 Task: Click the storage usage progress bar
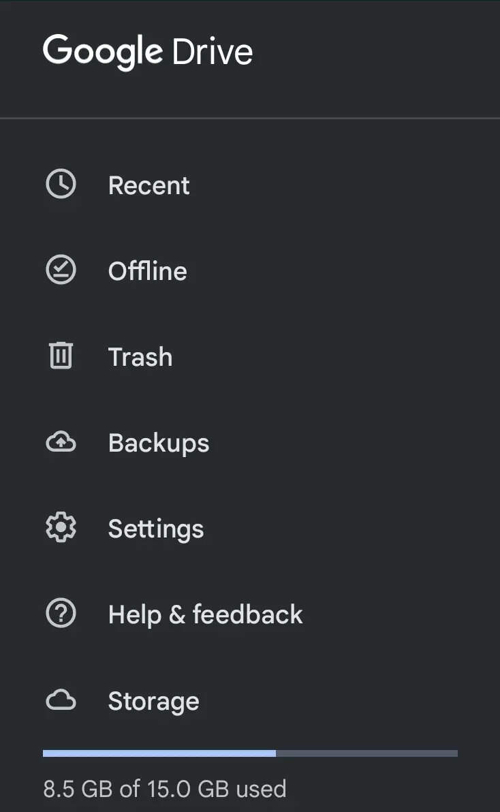(250, 753)
